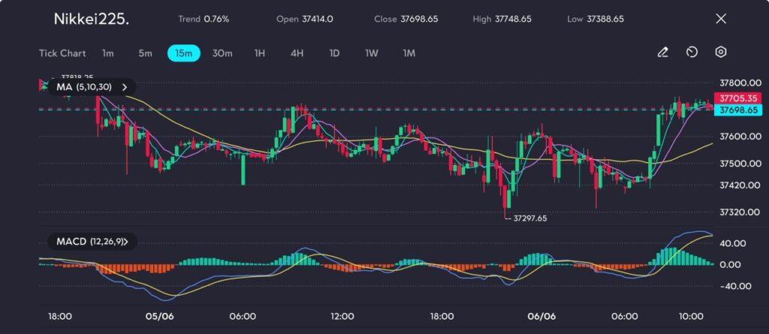Switch chart to 1W interval

[372, 53]
